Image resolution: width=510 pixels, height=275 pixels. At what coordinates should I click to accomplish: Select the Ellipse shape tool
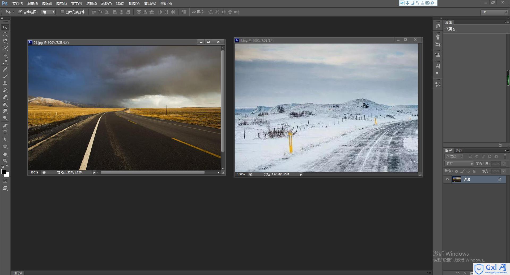tap(5, 146)
